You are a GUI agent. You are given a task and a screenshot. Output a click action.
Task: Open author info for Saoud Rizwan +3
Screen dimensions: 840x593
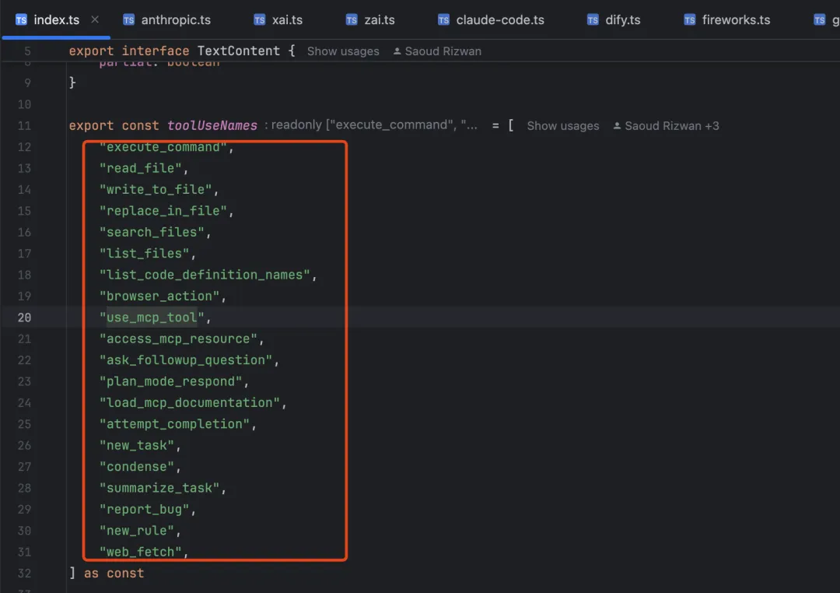coord(671,126)
